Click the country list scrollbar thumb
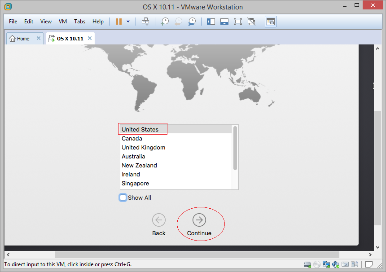Viewport: 386px width, 272px height. click(235, 148)
